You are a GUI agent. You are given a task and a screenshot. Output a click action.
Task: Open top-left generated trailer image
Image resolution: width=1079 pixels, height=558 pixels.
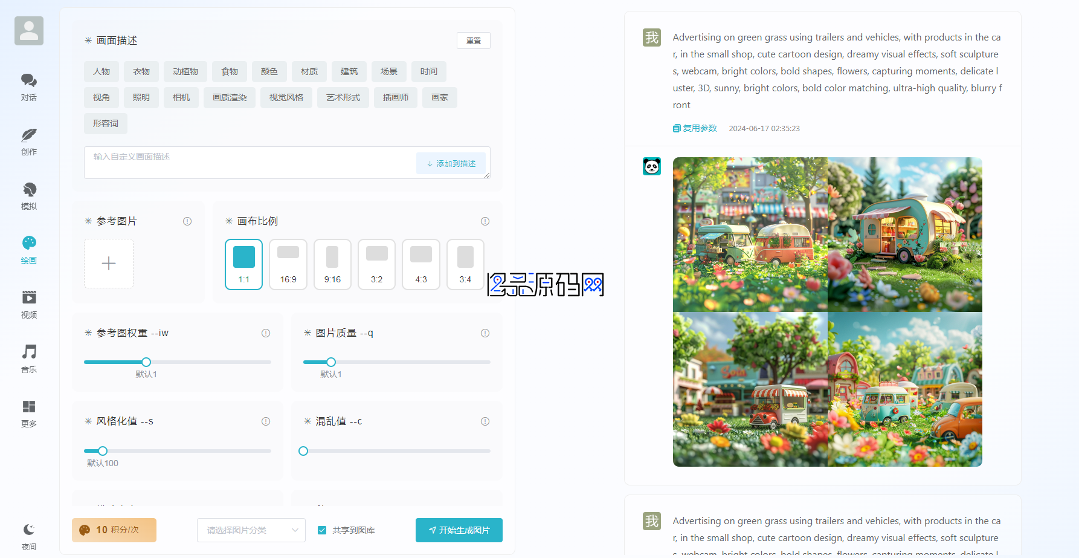[x=750, y=235]
